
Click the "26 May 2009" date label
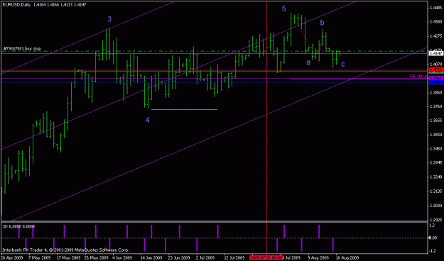coord(97,258)
